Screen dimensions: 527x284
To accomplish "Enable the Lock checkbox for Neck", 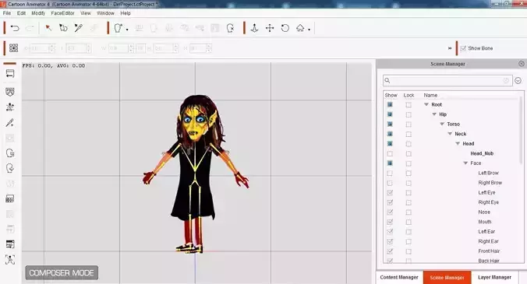I will pyautogui.click(x=409, y=134).
